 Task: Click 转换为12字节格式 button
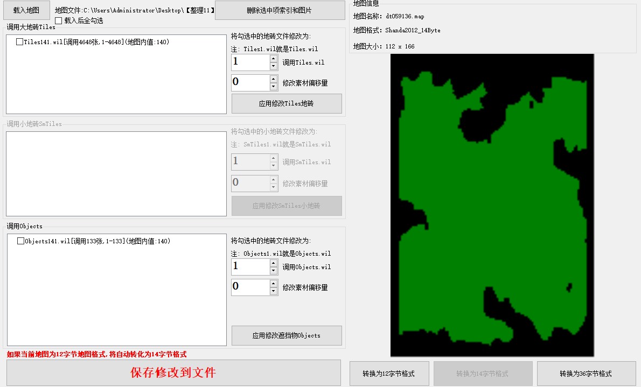tap(389, 374)
